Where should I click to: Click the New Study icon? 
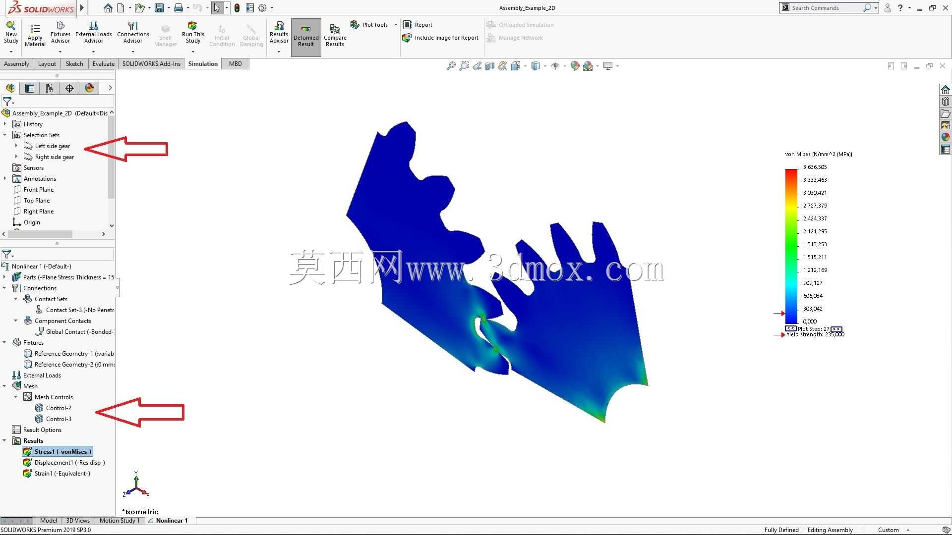pos(11,33)
